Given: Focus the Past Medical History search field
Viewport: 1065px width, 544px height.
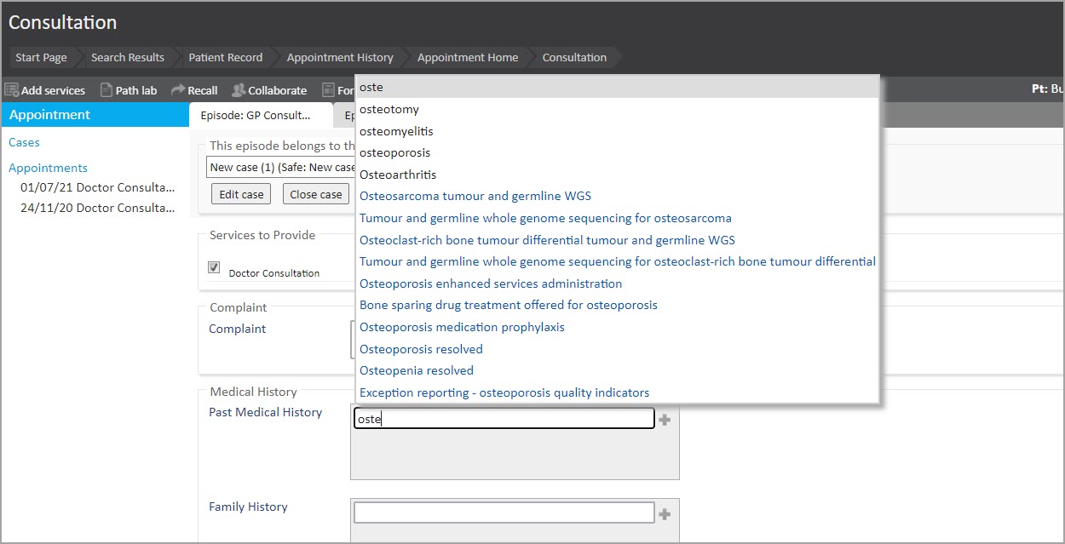Looking at the screenshot, I should (504, 419).
